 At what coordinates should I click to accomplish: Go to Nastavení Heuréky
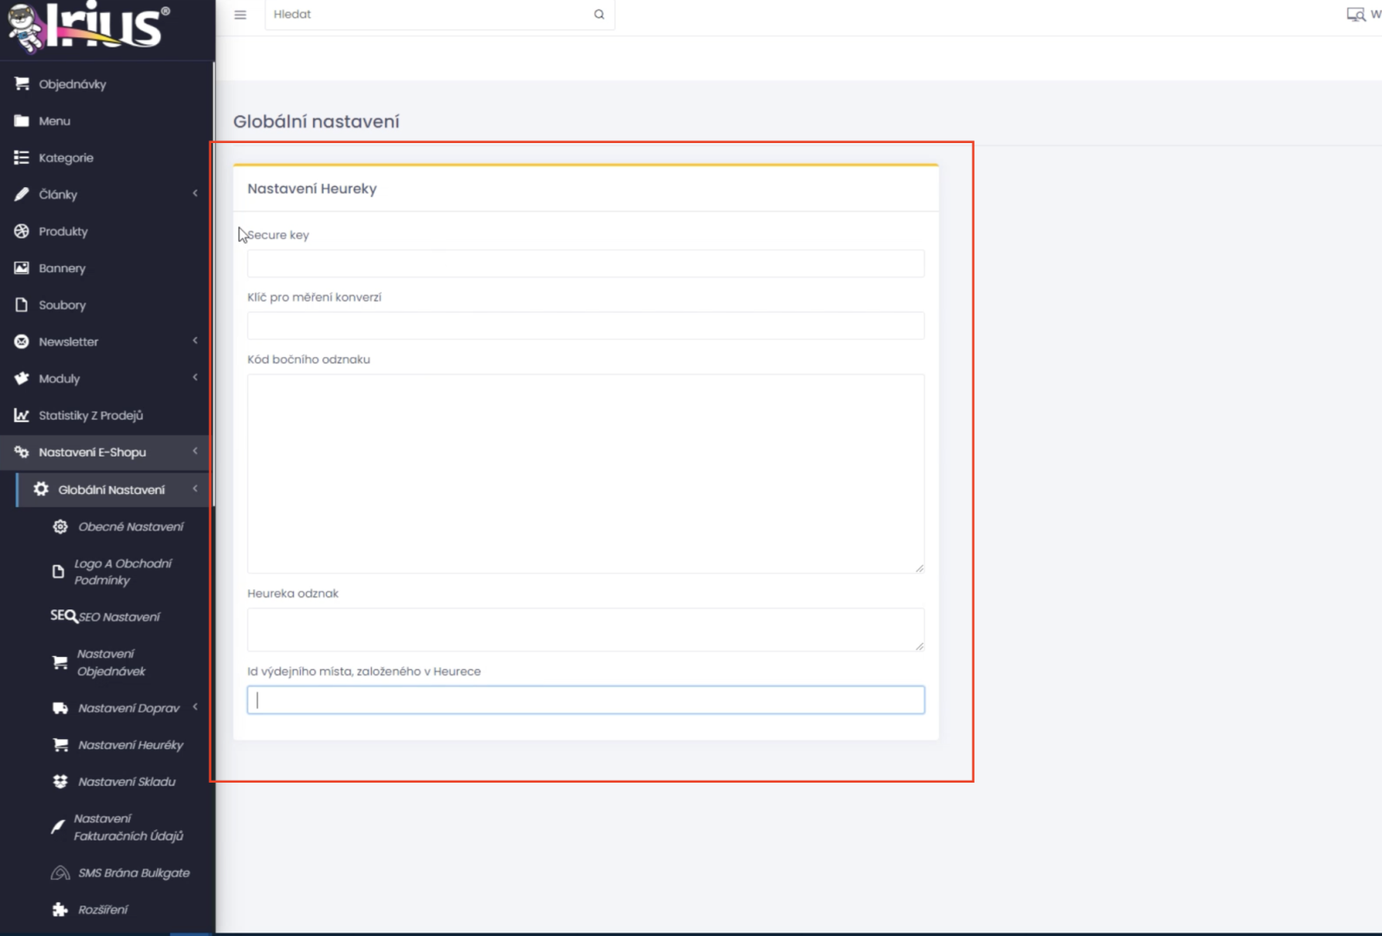point(131,745)
